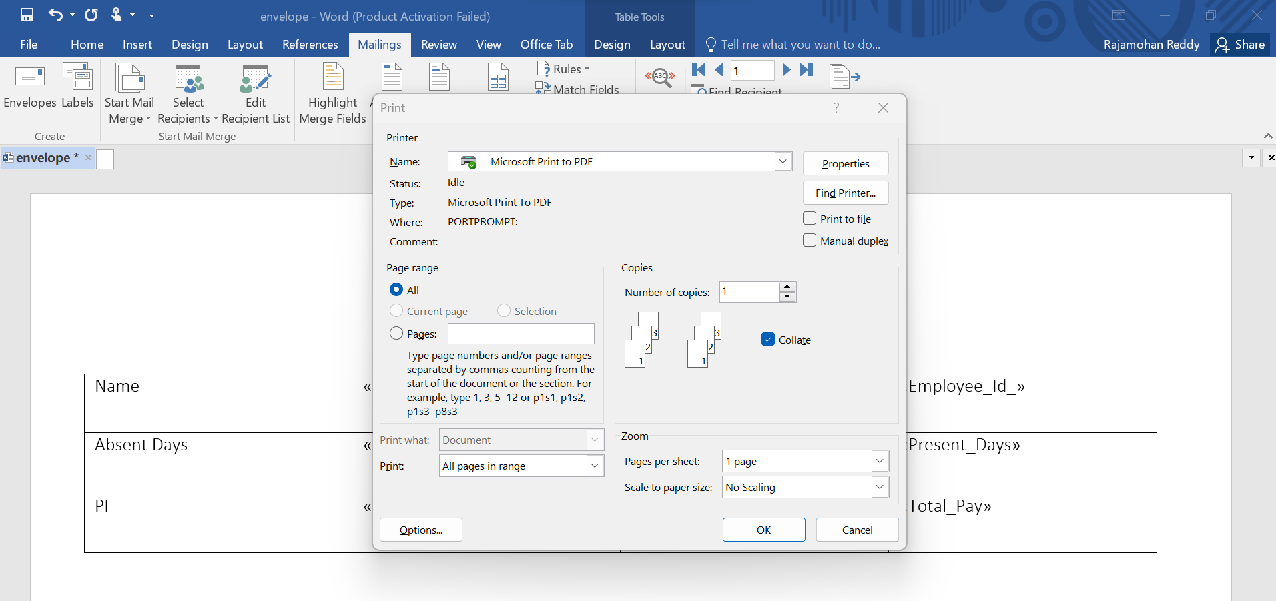Click the printer Properties button

[846, 163]
